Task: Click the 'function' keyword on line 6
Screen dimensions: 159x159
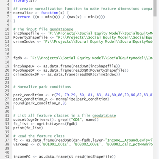Action: pos(50,13)
